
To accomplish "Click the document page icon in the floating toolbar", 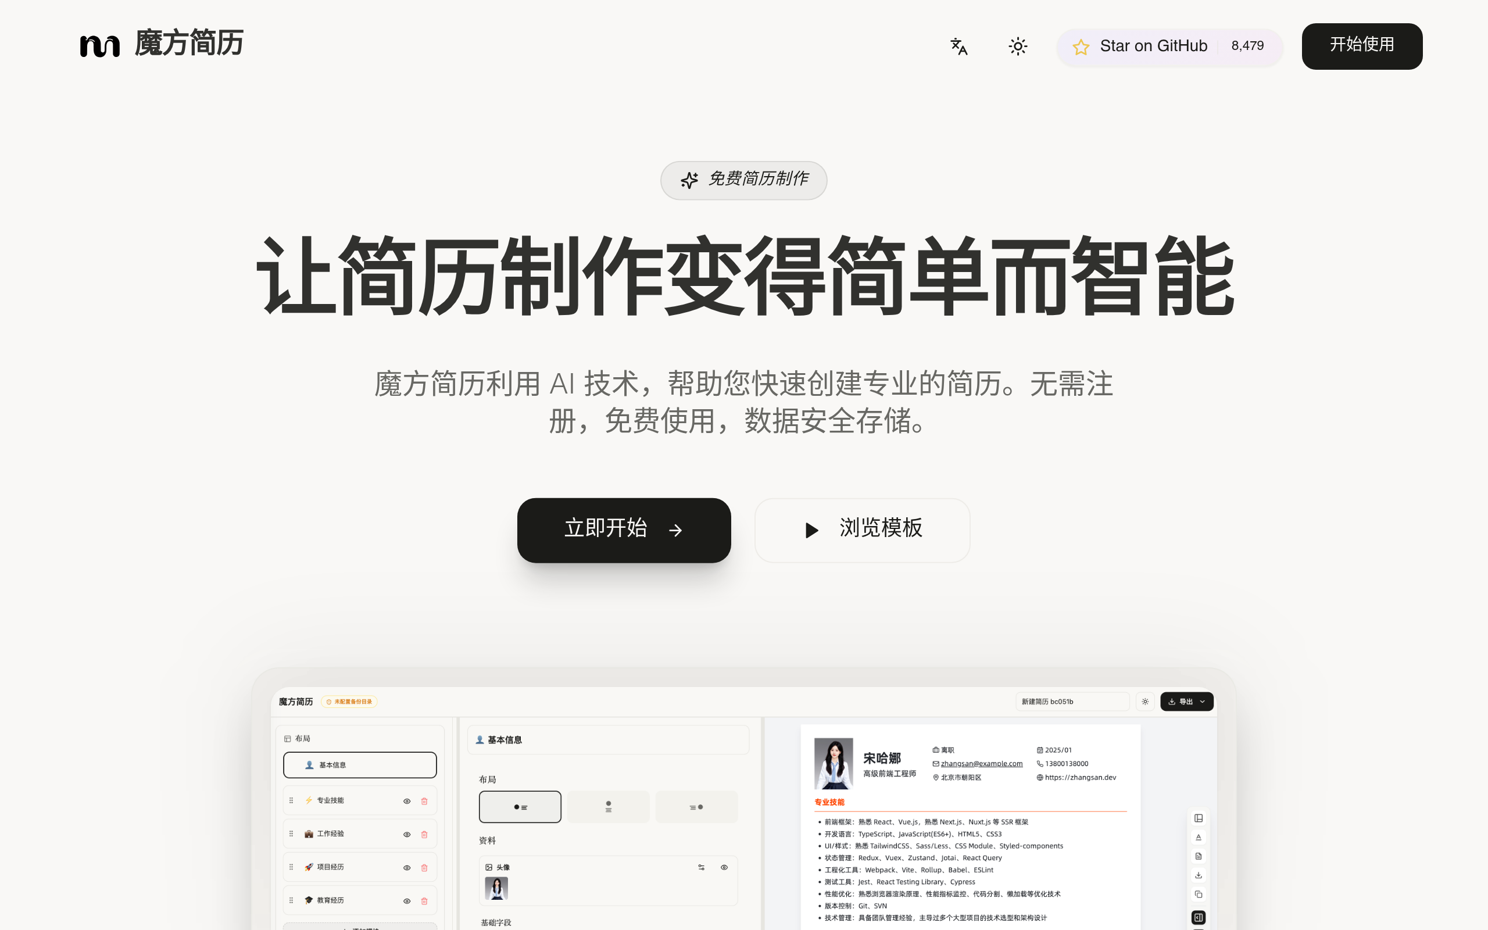I will [1199, 856].
